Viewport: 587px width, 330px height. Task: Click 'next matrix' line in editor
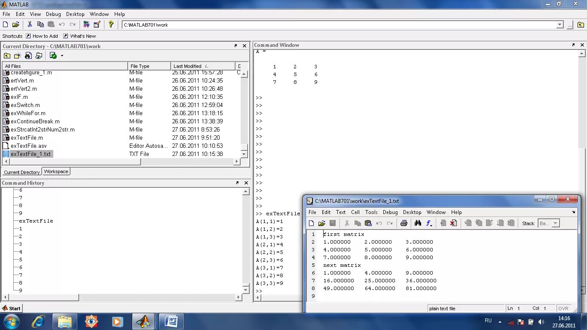[342, 265]
